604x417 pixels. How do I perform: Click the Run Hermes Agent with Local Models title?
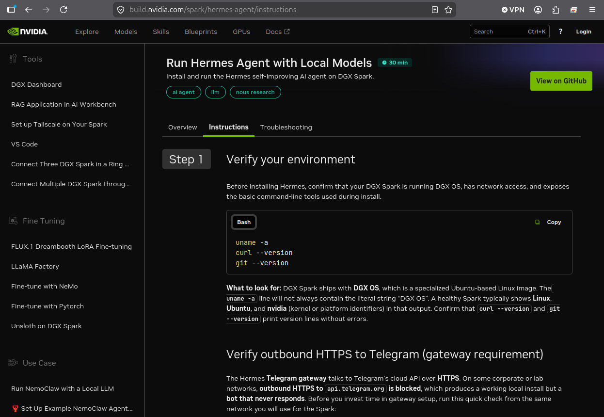coord(269,63)
